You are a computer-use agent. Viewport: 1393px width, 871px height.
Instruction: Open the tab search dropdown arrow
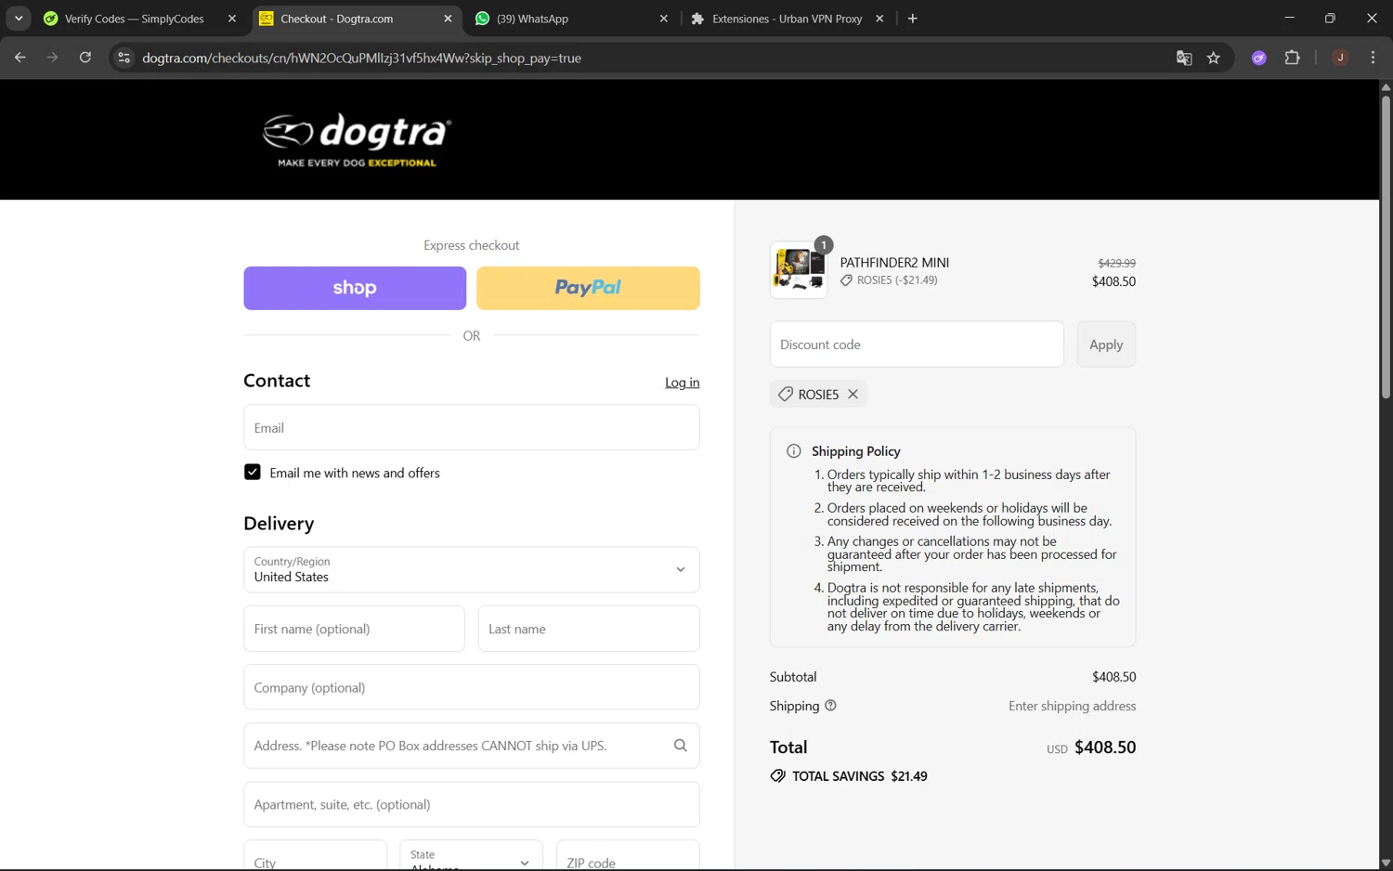(19, 19)
